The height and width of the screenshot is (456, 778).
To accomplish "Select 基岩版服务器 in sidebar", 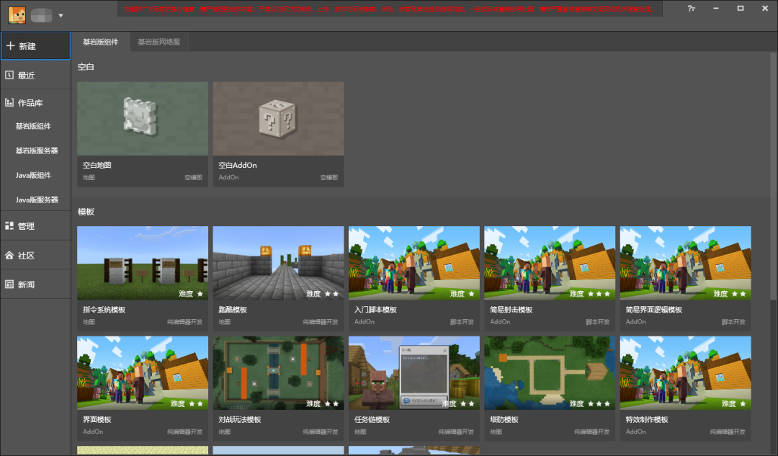I will [x=36, y=151].
